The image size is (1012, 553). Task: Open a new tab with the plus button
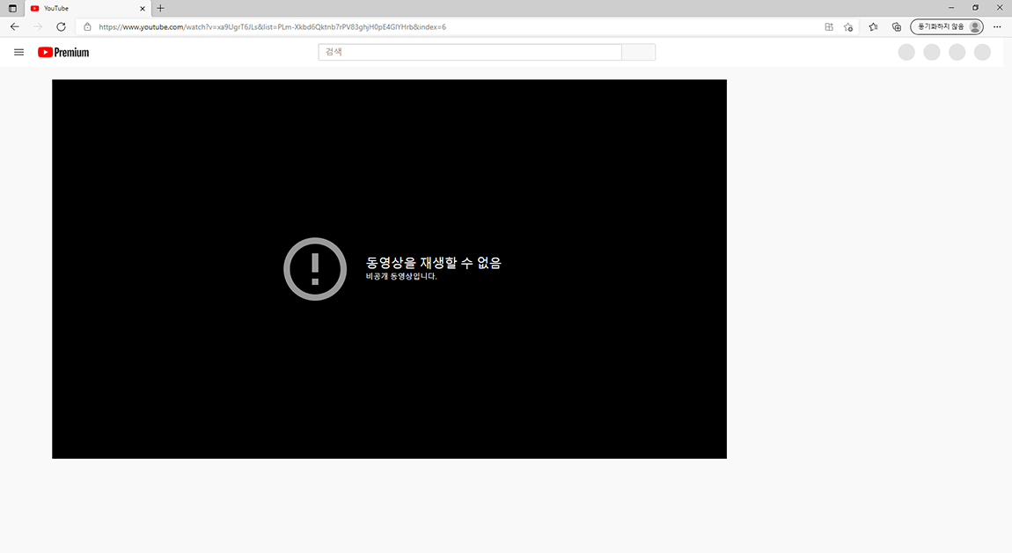(x=161, y=9)
